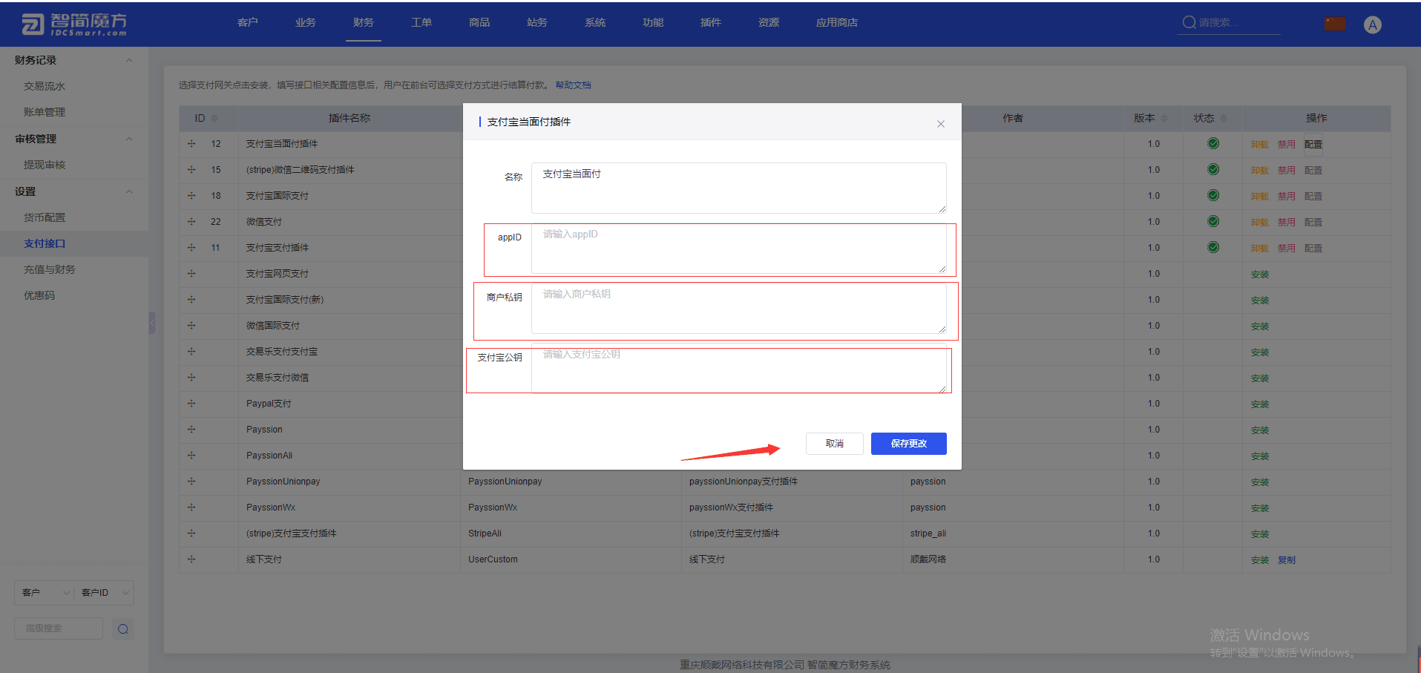The image size is (1421, 673).
Task: Click the 取消 button in the dialog
Action: click(x=834, y=444)
